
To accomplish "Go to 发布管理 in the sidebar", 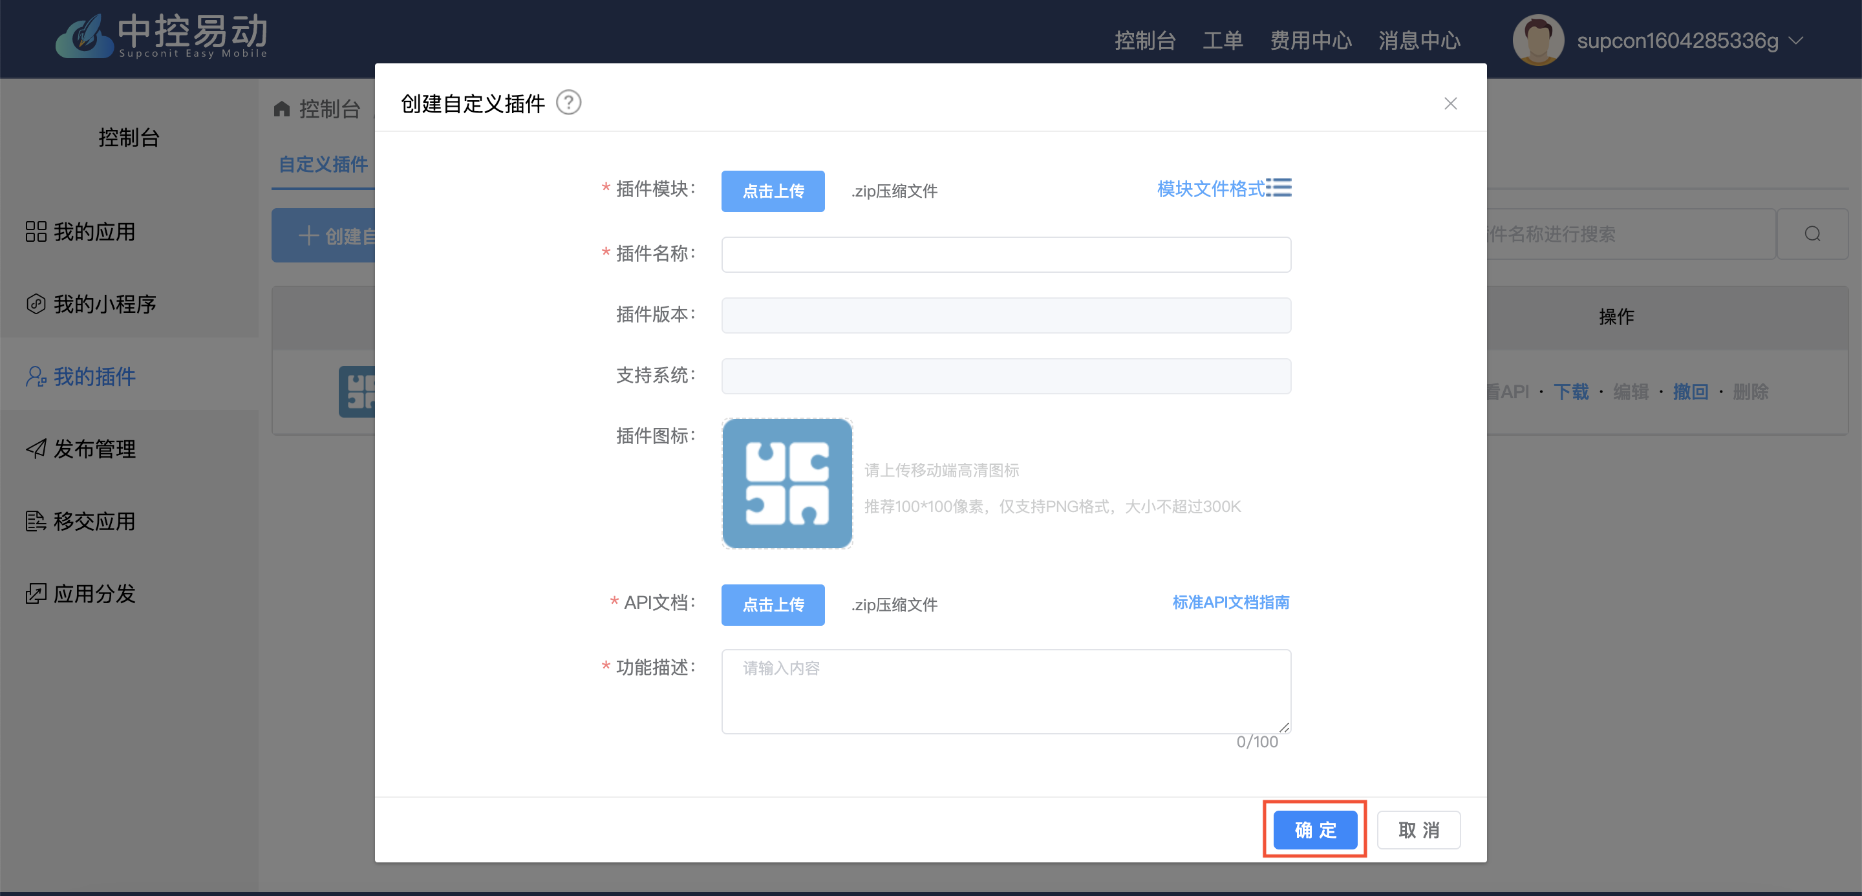I will pos(94,449).
